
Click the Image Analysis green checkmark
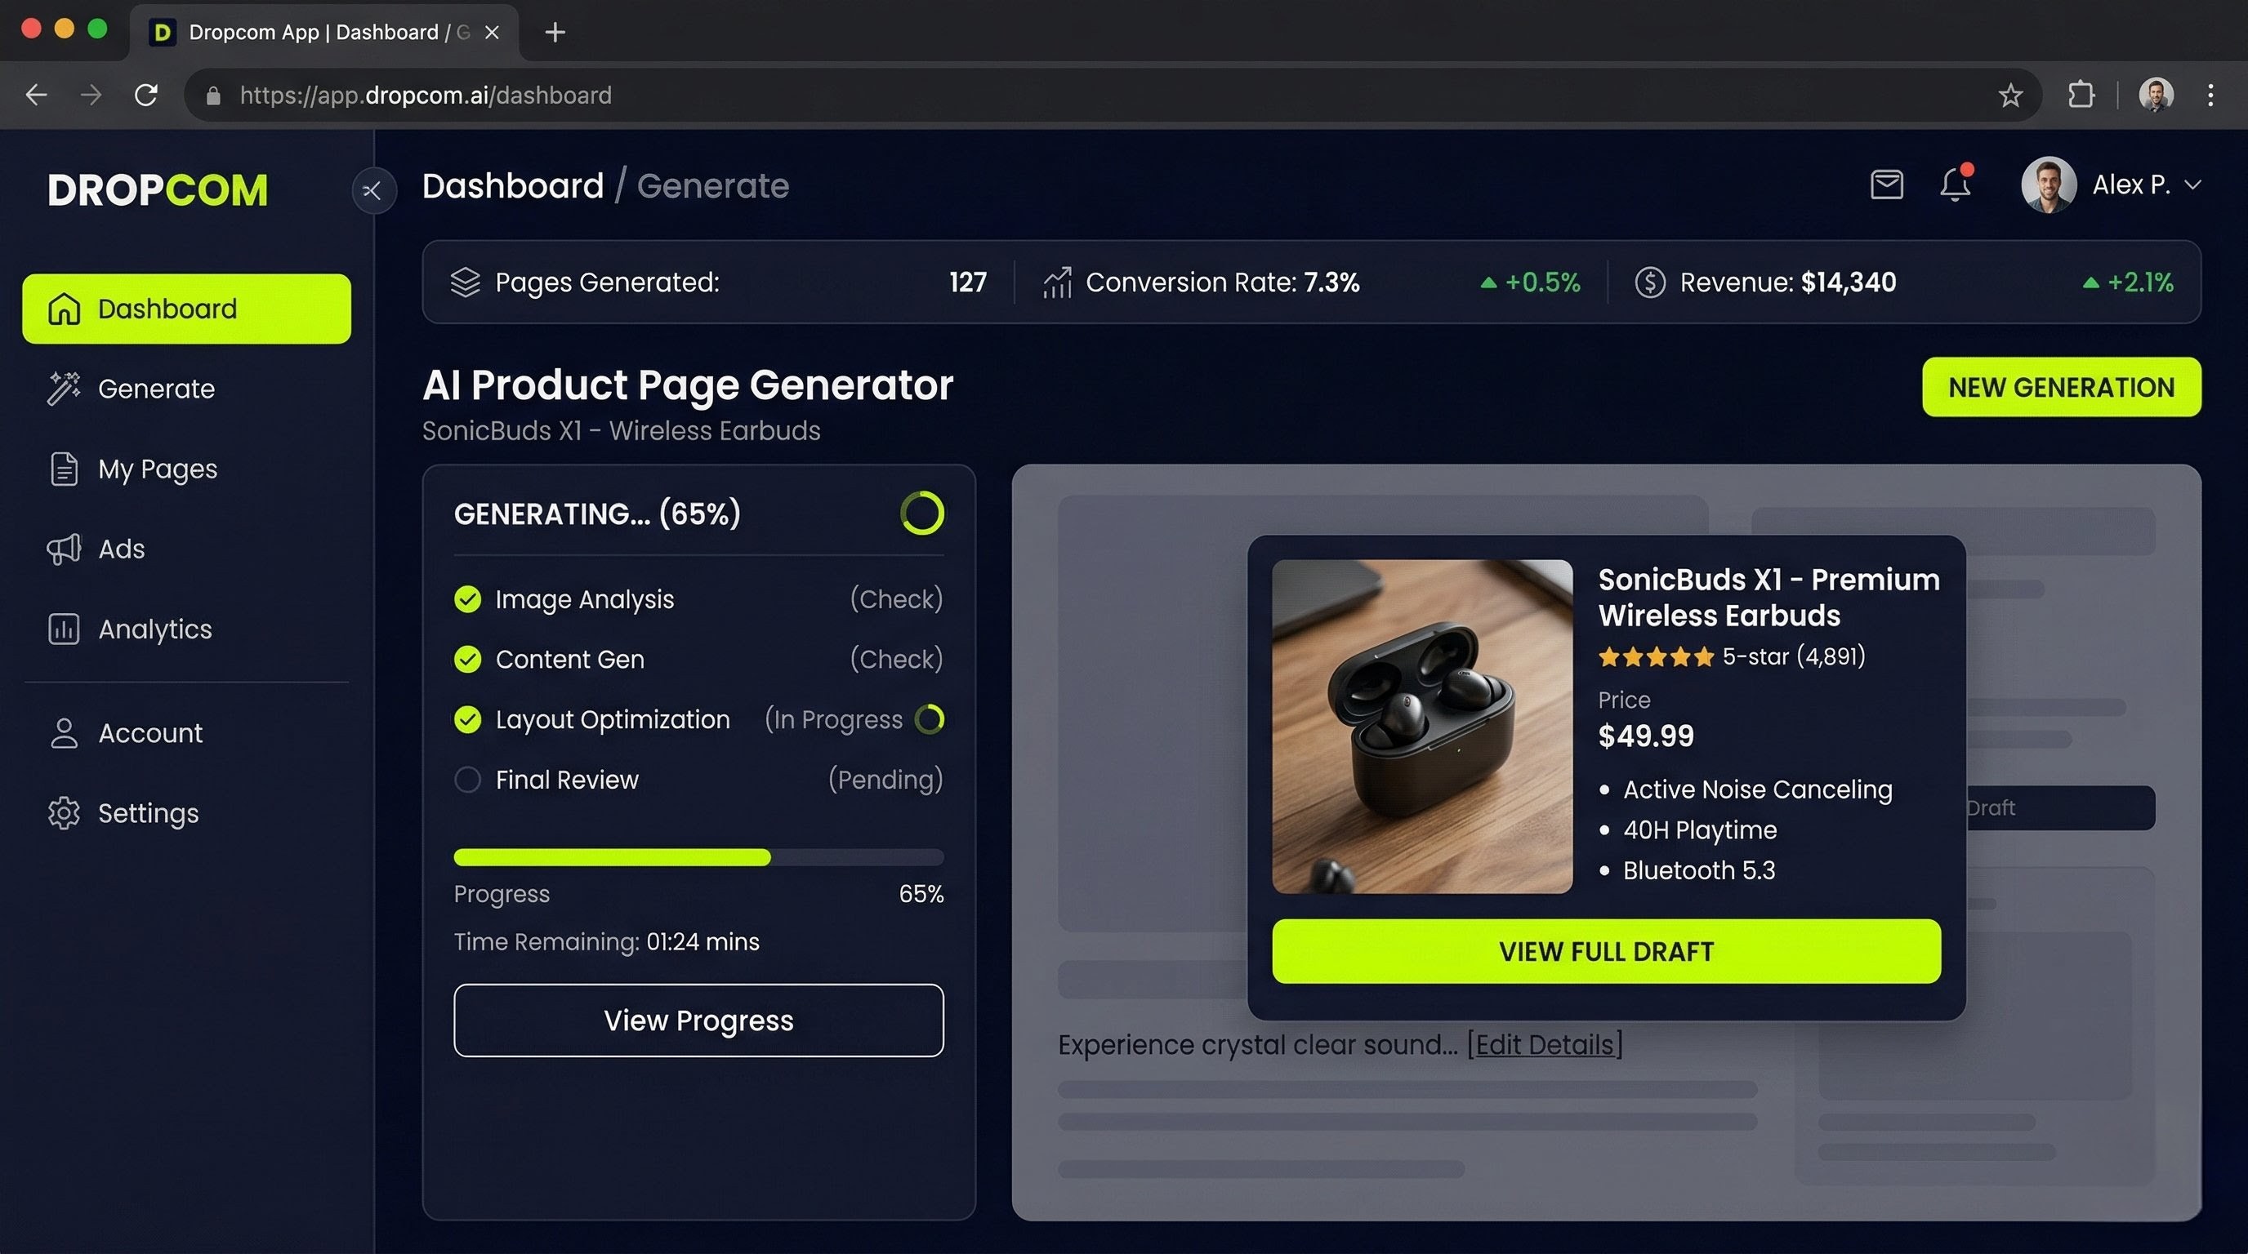(x=468, y=599)
